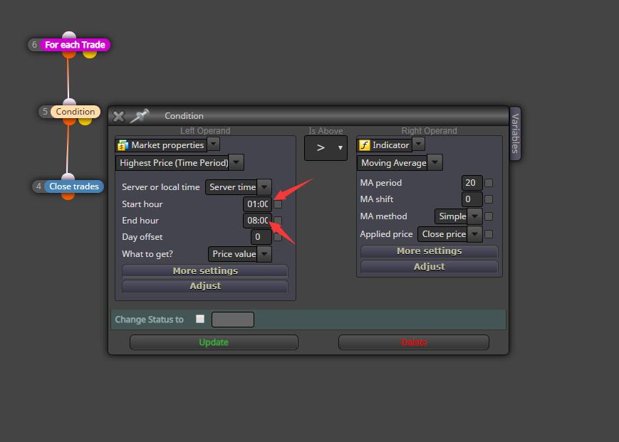Edit the MA shift value field
The width and height of the screenshot is (619, 442).
[472, 199]
